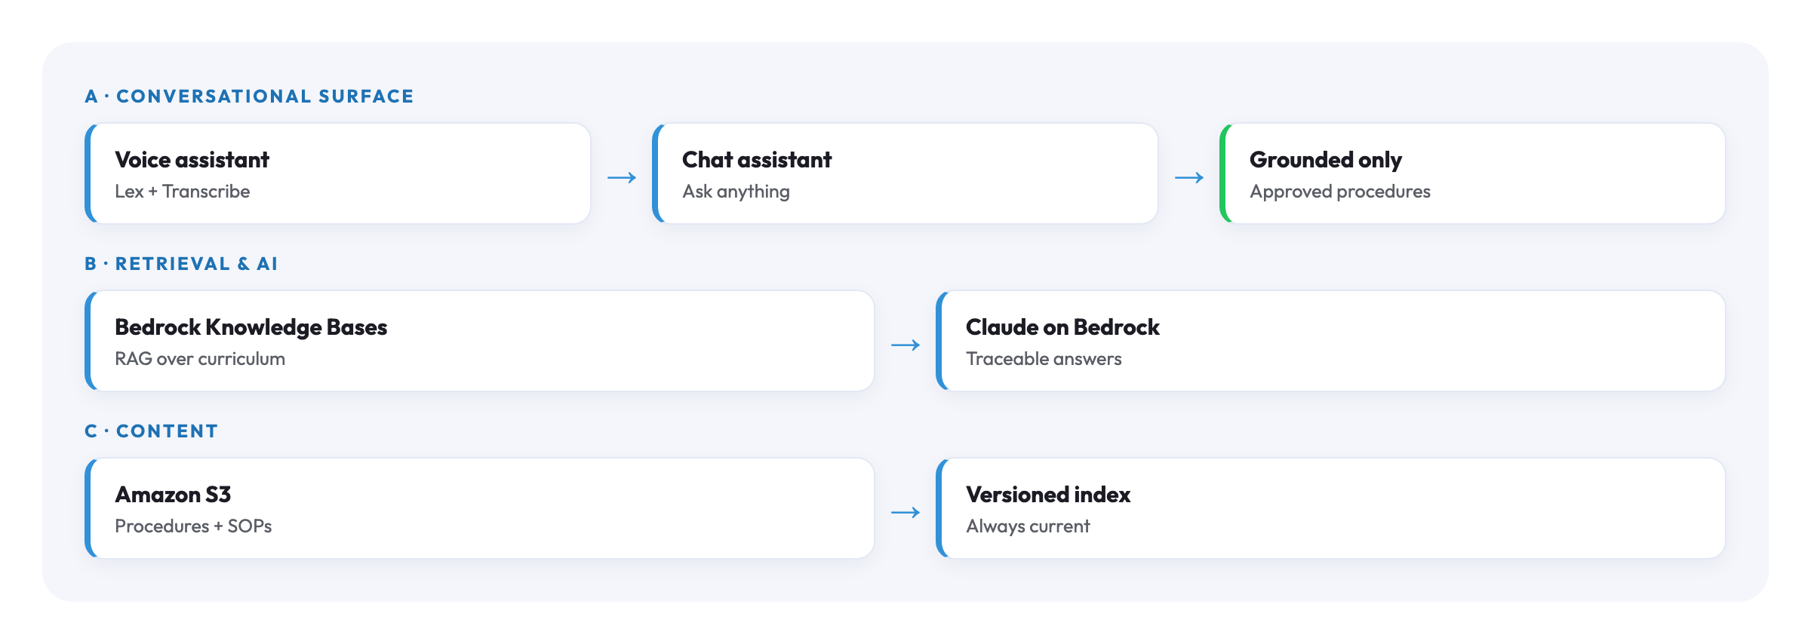The width and height of the screenshot is (1811, 644).
Task: Open the Chat assistant card
Action: (906, 173)
